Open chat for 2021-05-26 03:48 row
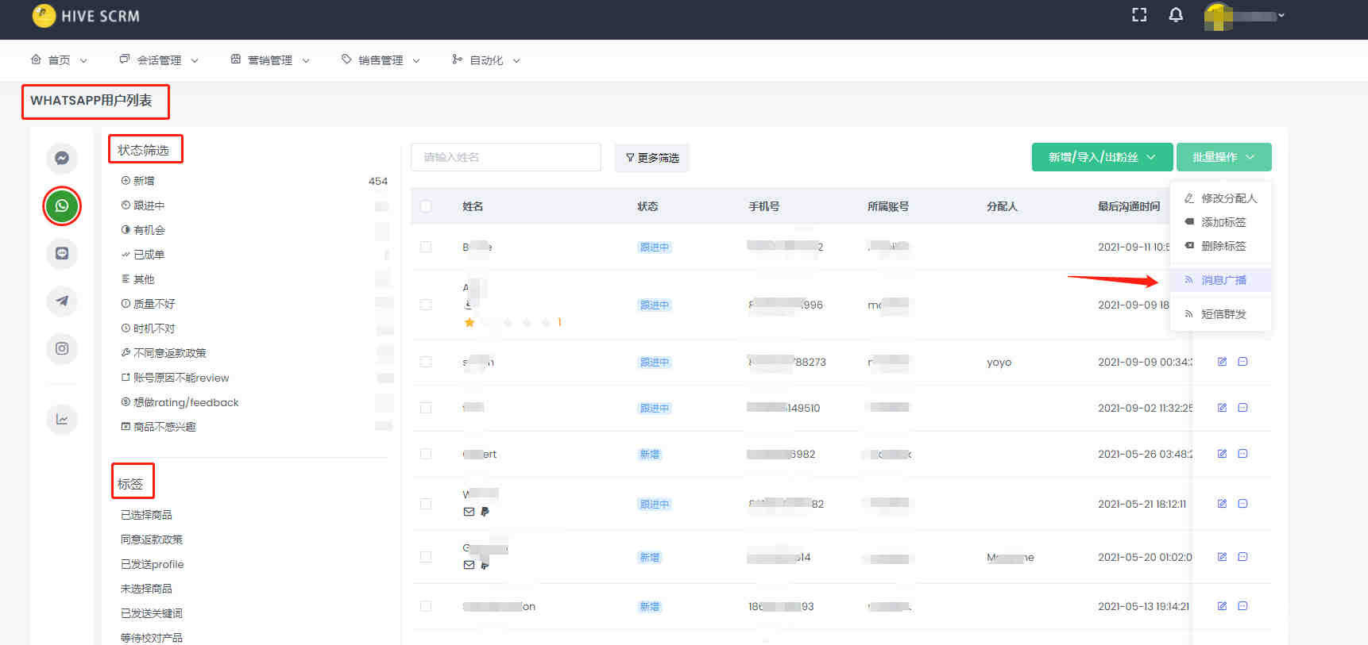Image resolution: width=1368 pixels, height=645 pixels. (1243, 454)
